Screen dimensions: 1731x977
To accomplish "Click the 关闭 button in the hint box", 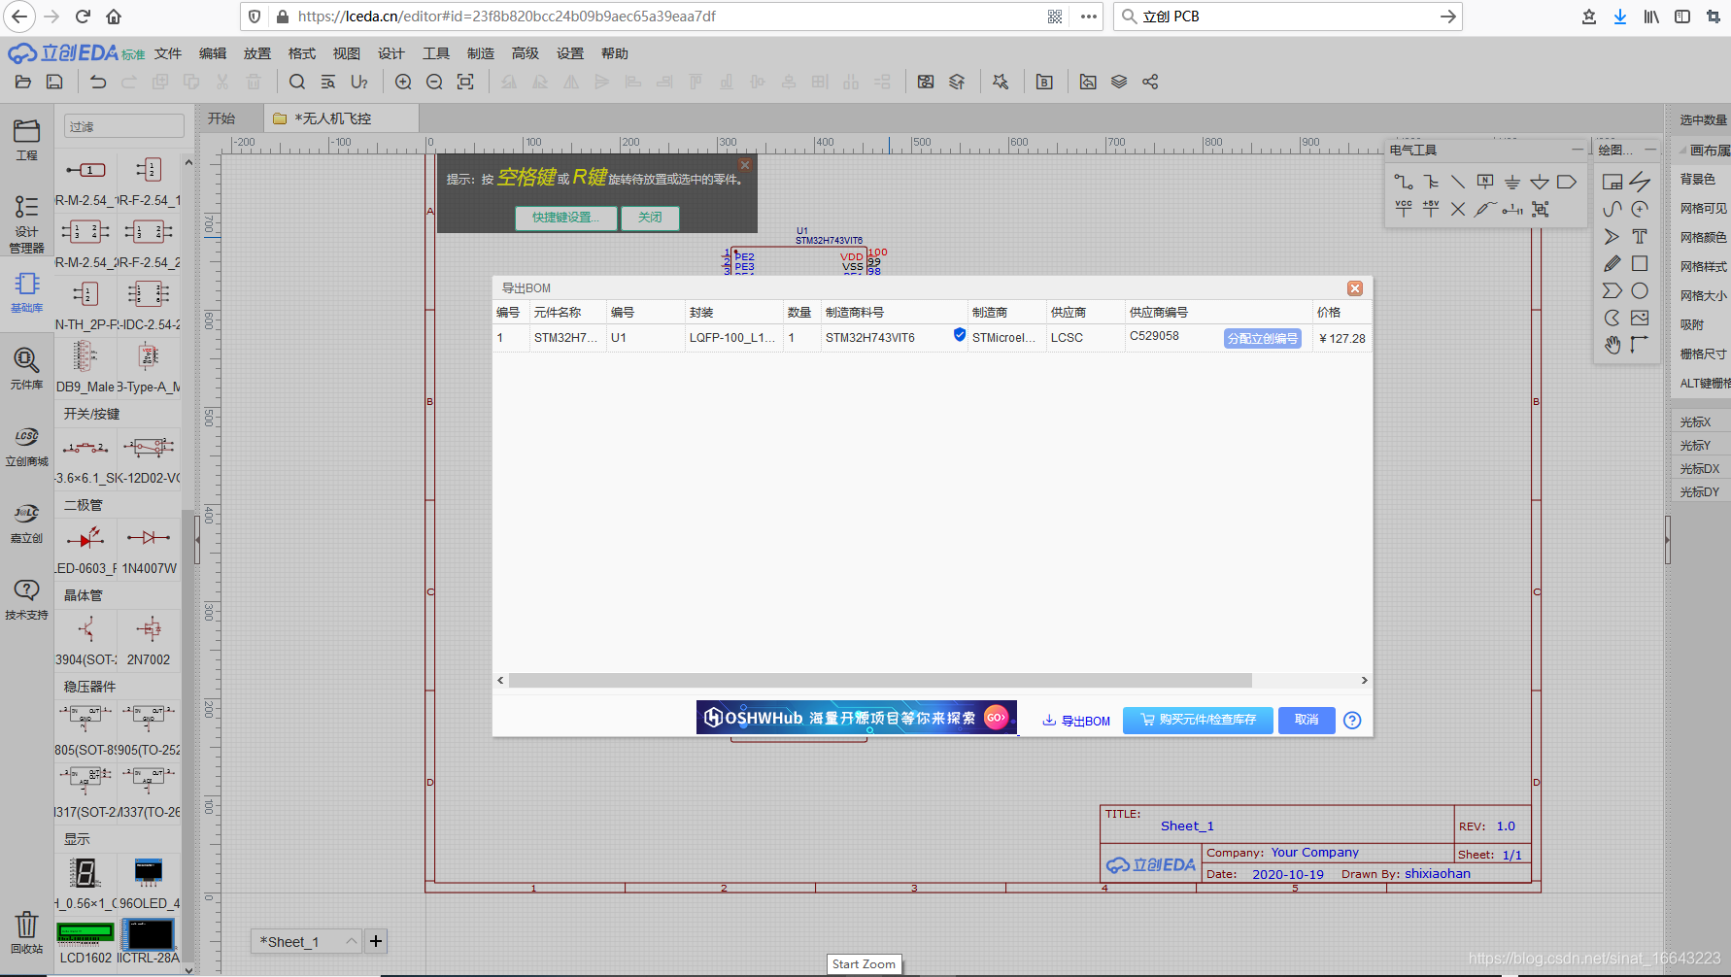I will [650, 218].
